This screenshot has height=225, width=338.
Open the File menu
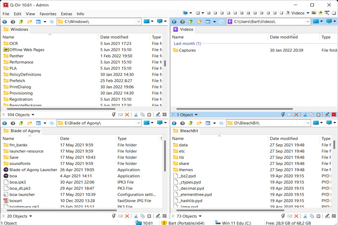(6, 14)
